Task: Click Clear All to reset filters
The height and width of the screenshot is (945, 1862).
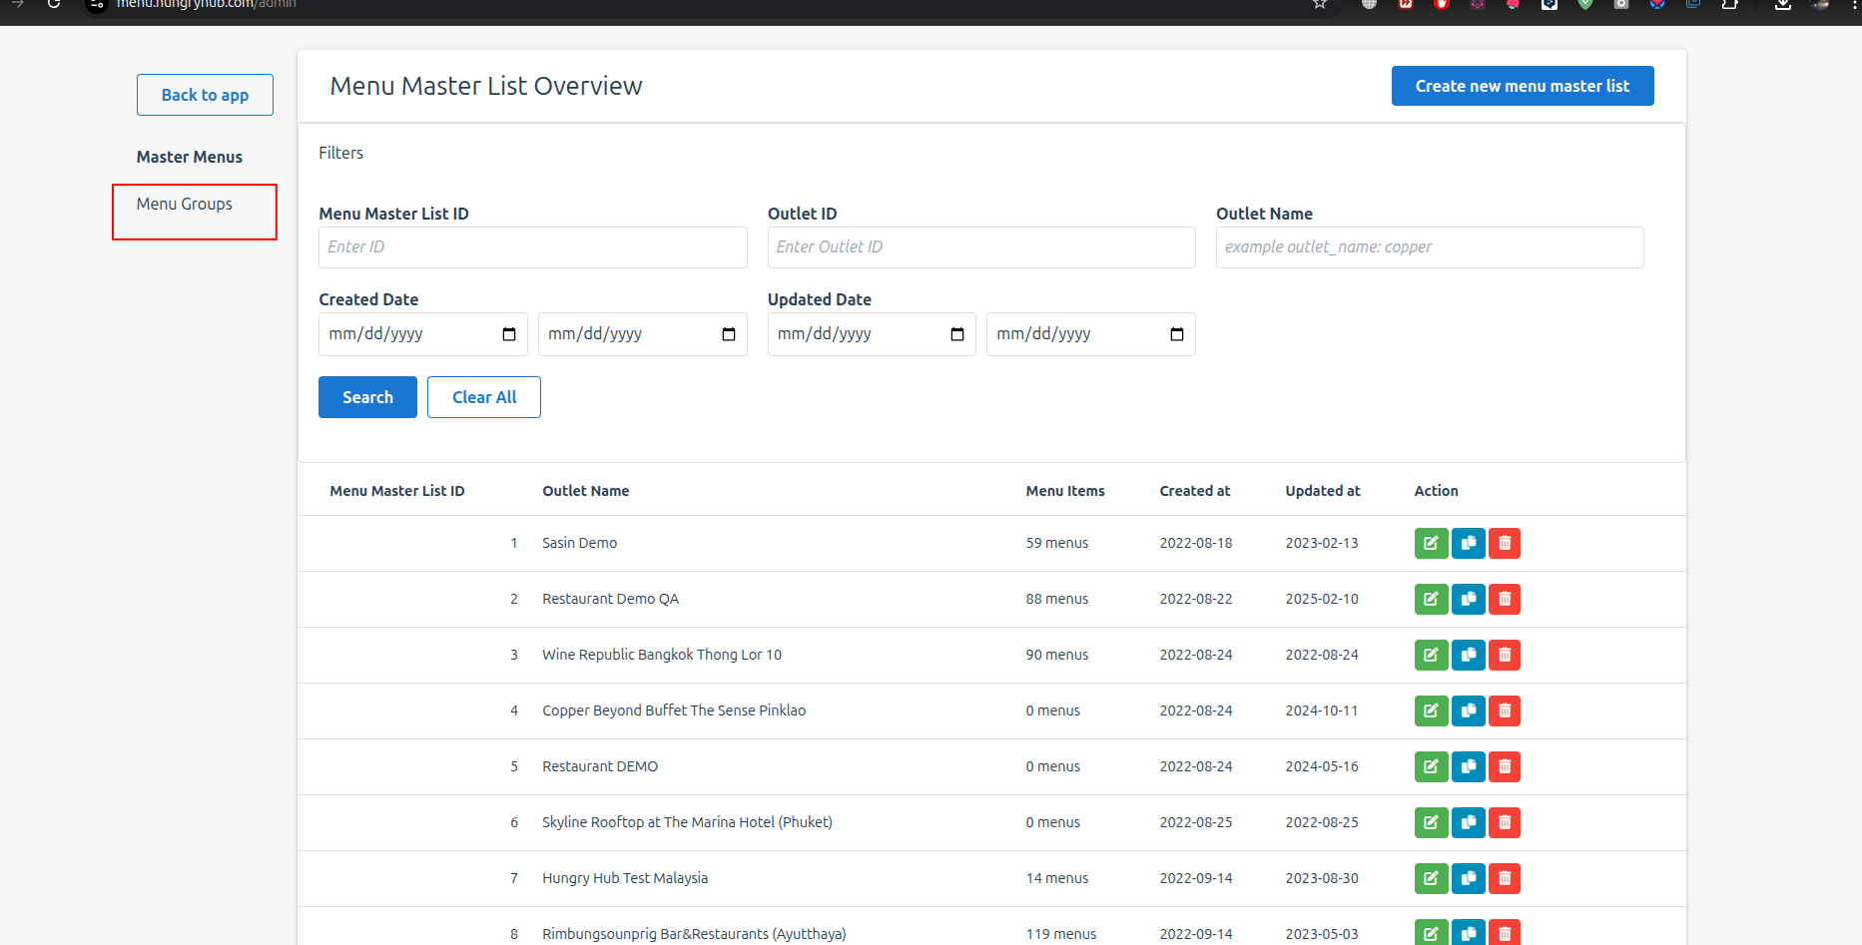Action: click(x=484, y=397)
